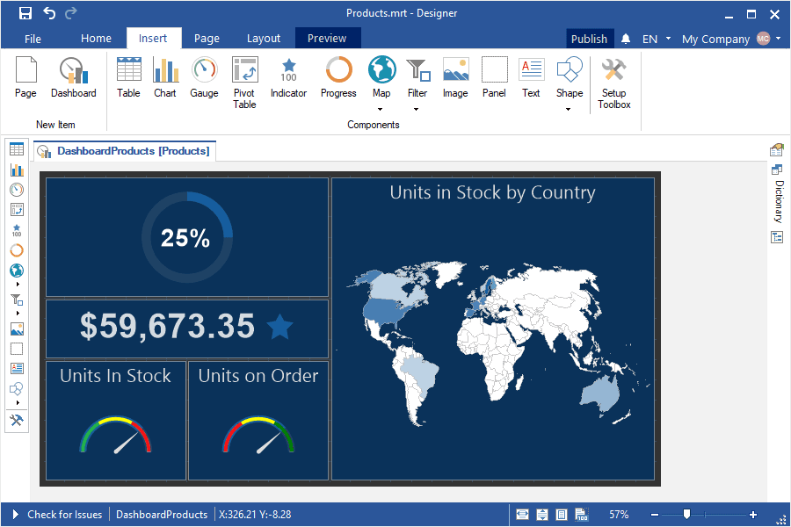Add a Gauge component from the ribbon
This screenshot has width=791, height=527.
pos(204,77)
